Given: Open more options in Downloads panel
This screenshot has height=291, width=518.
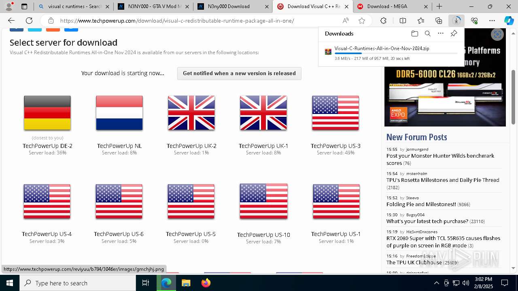Looking at the screenshot, I should click(x=441, y=34).
